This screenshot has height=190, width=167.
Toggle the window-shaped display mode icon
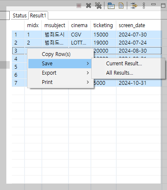(x=111, y=6)
